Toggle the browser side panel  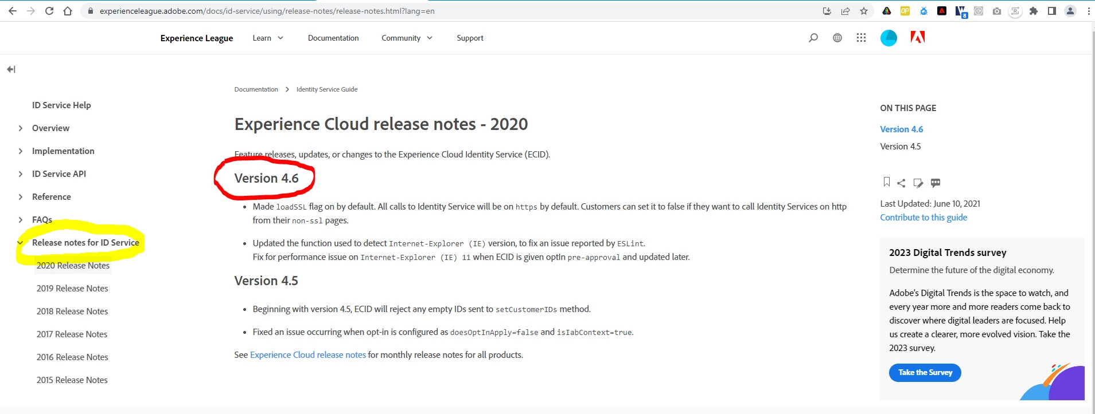[1052, 11]
